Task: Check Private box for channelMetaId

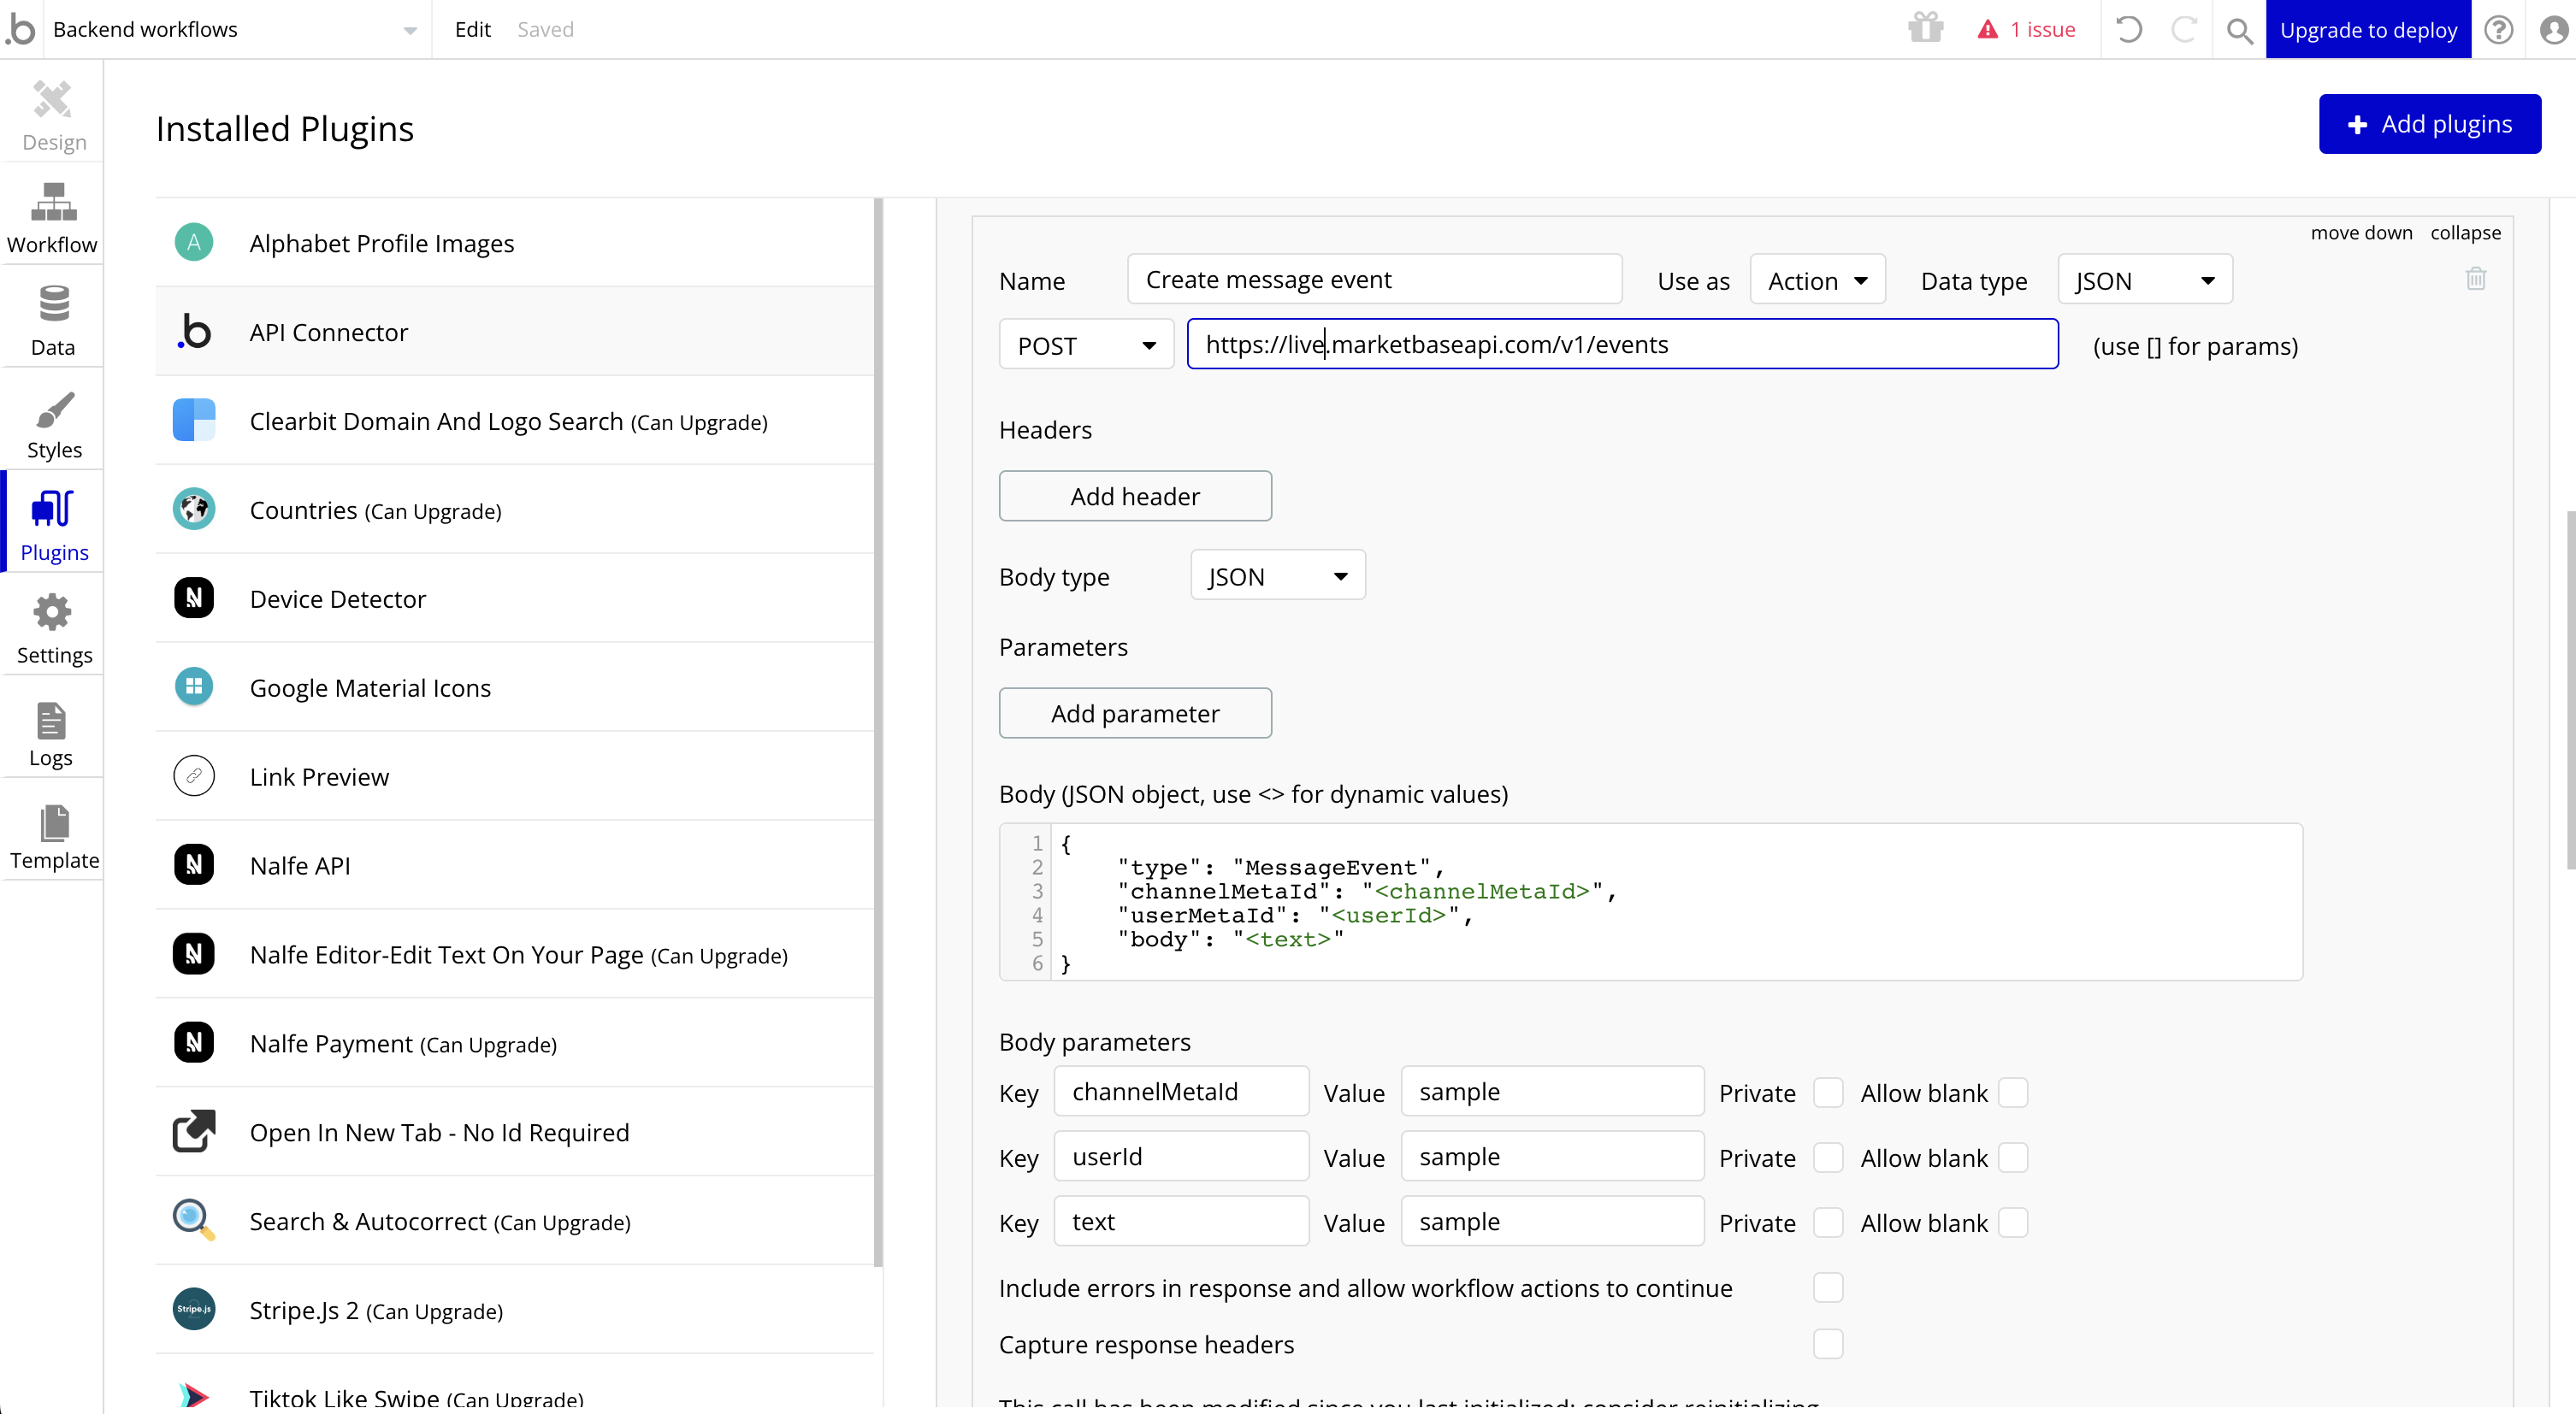Action: pos(1828,1093)
